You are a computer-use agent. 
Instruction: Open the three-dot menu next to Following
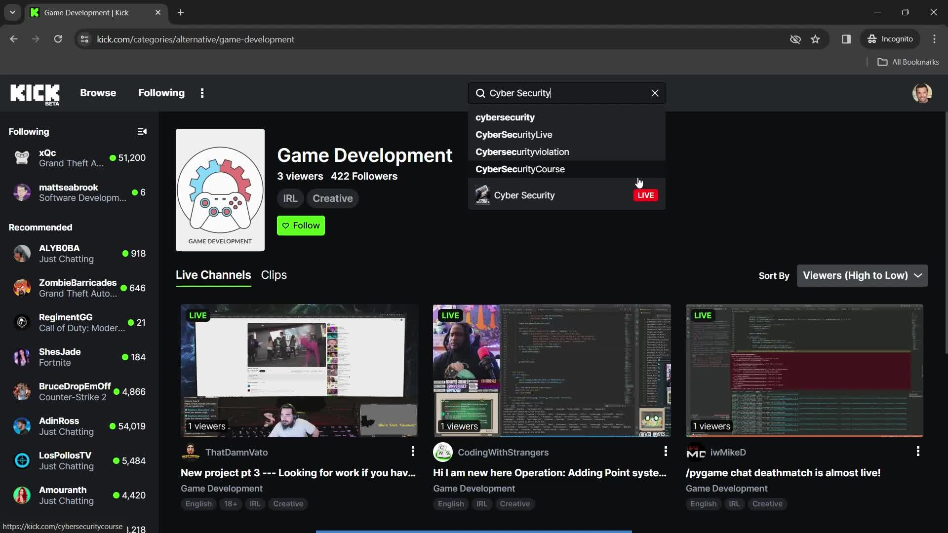202,93
